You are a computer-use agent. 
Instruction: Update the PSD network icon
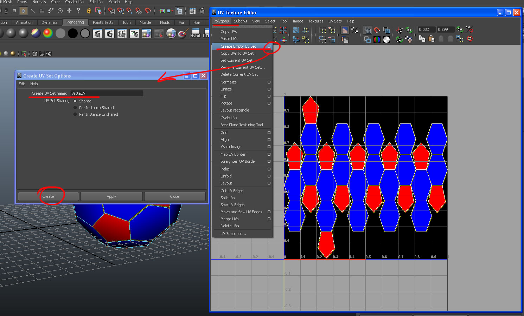tap(409, 30)
